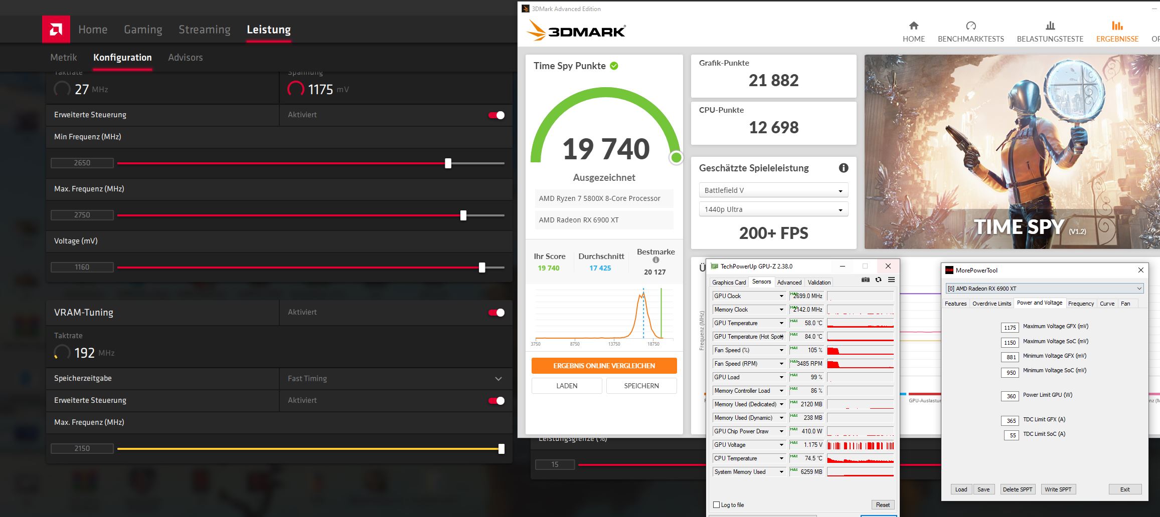This screenshot has width=1160, height=517.
Task: Click the SPEICHERN button in 3DMark
Action: (641, 386)
